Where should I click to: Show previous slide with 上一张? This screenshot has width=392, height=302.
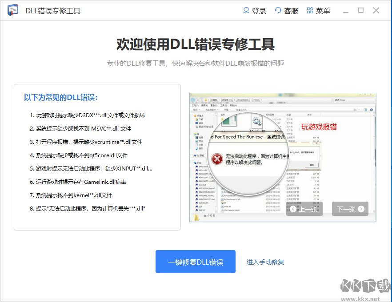(x=304, y=209)
